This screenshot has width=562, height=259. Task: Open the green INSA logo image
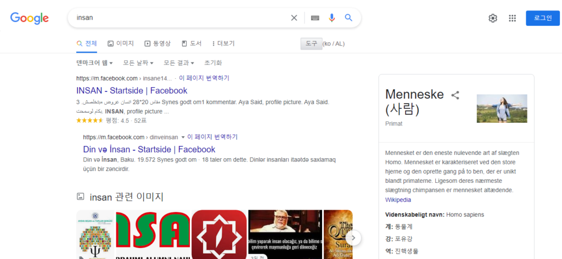153,234
